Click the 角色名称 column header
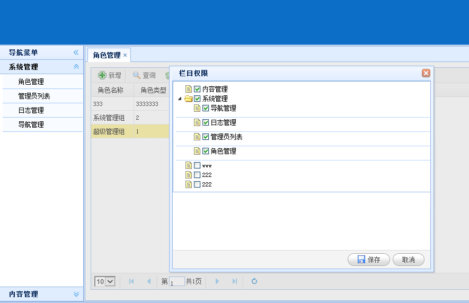 click(112, 90)
